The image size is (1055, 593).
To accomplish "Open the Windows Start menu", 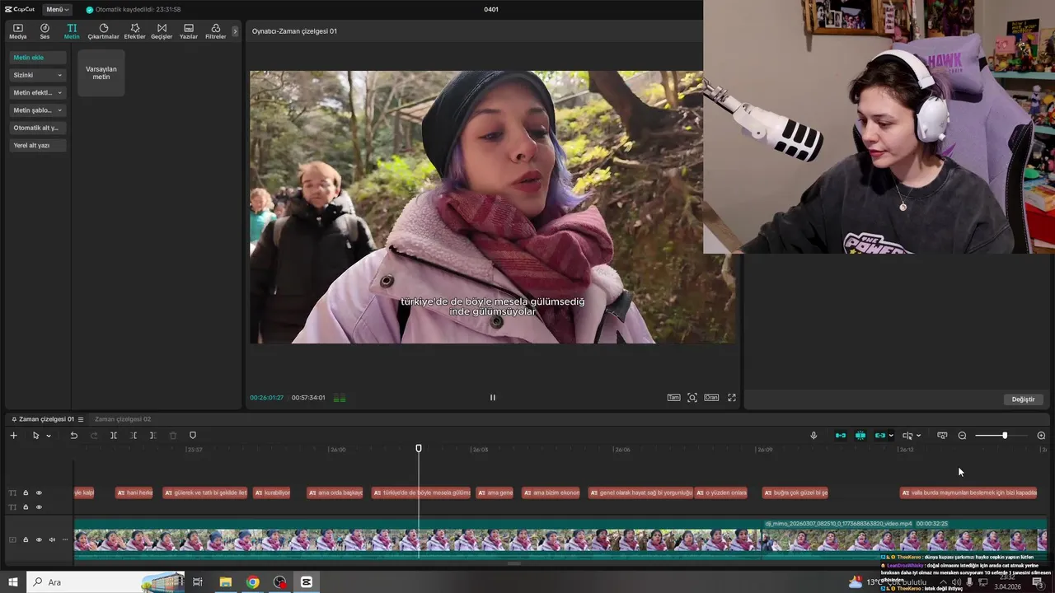I will [13, 581].
